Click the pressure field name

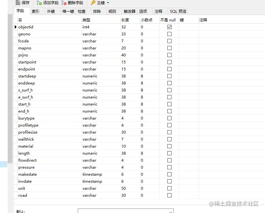26,167
